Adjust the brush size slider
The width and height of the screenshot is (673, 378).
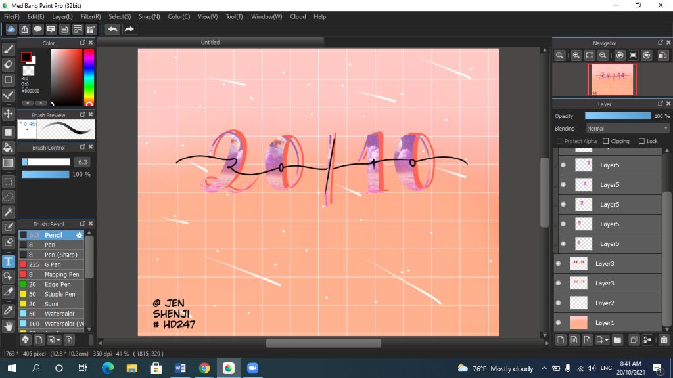[x=46, y=162]
